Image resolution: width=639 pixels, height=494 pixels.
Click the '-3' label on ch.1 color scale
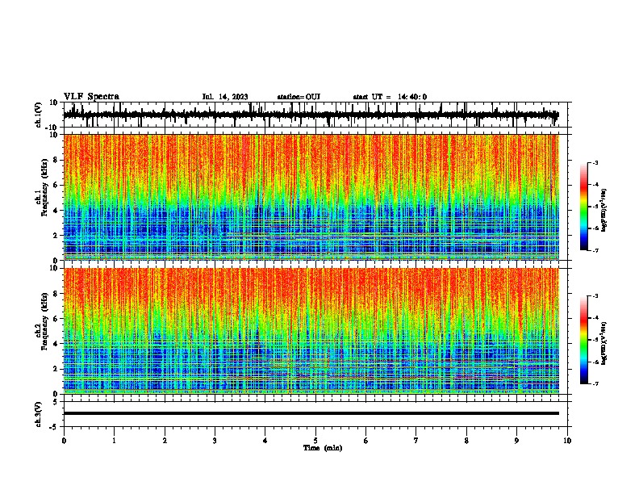[595, 162]
